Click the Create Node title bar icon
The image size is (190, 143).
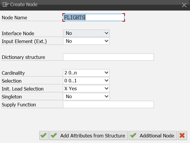6,5
